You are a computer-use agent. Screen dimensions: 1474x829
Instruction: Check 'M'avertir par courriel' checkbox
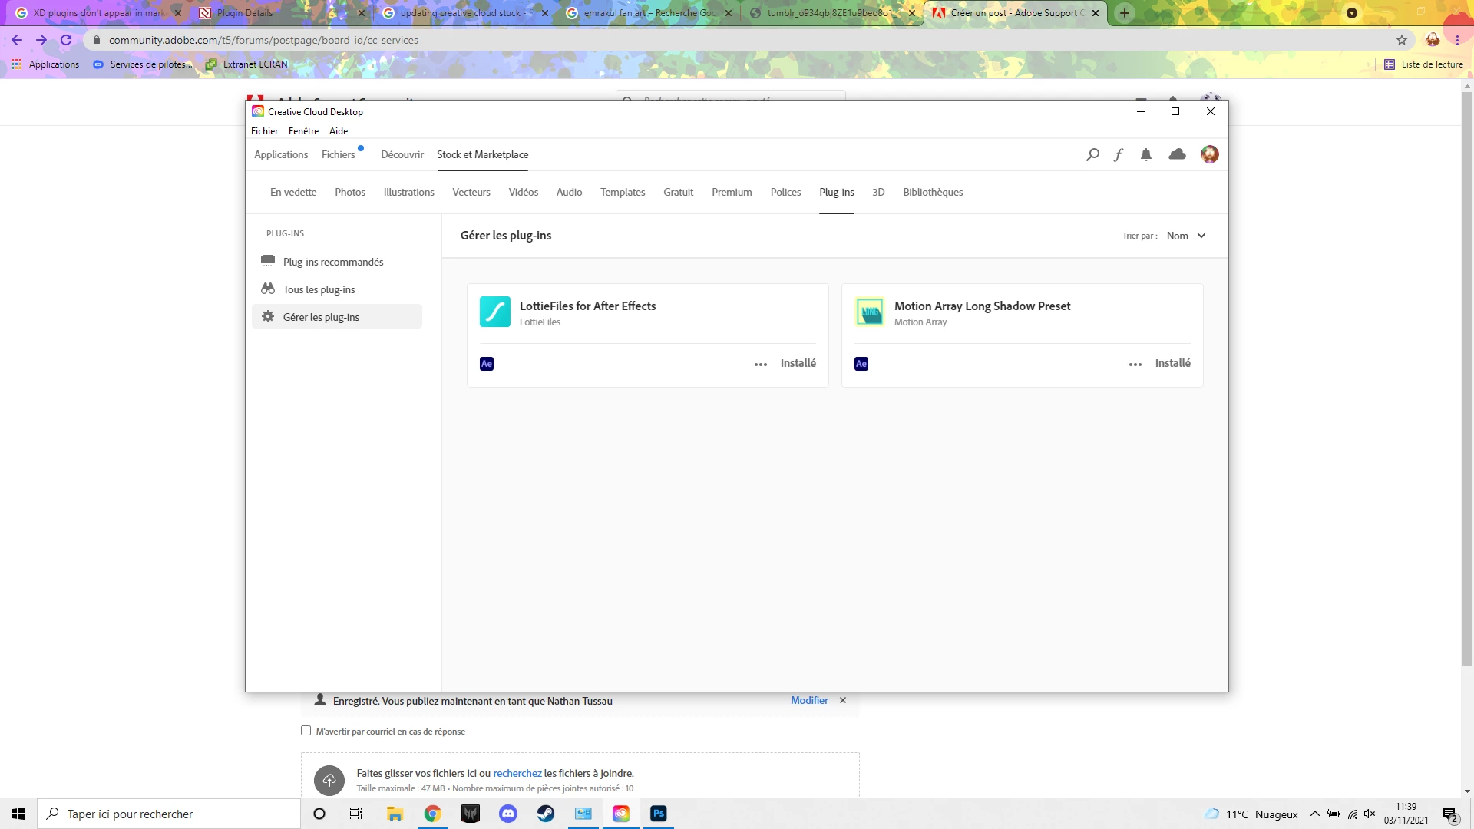(x=306, y=731)
